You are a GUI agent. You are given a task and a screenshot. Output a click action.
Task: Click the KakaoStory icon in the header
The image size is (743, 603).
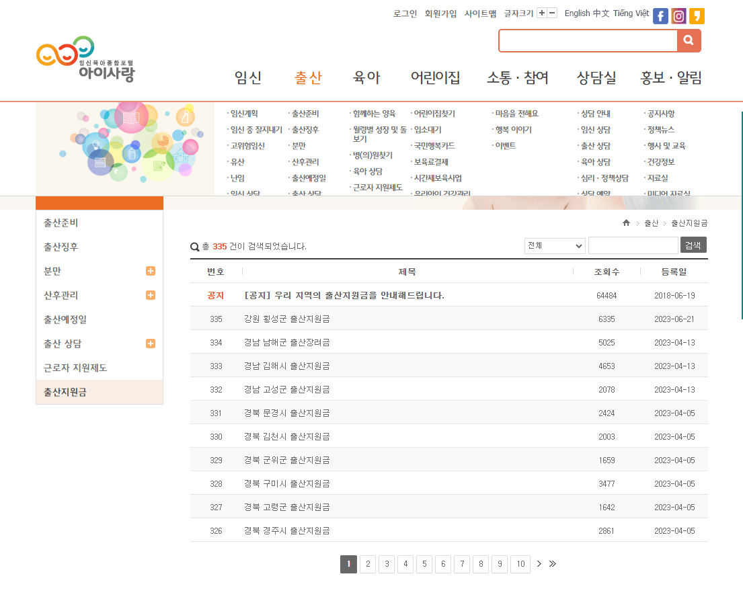point(697,15)
